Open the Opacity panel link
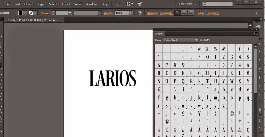Viewport: 265px width, 137px height. pos(109,13)
